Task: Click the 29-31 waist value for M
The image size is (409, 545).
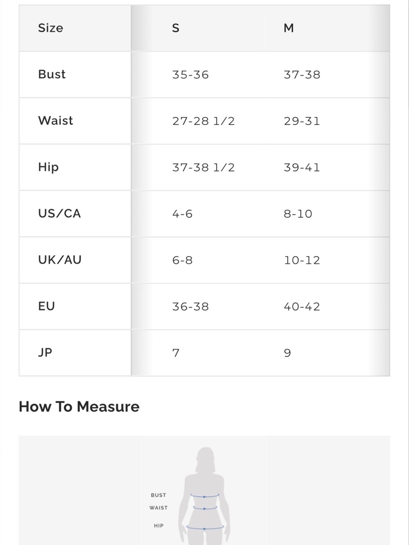Action: (302, 121)
